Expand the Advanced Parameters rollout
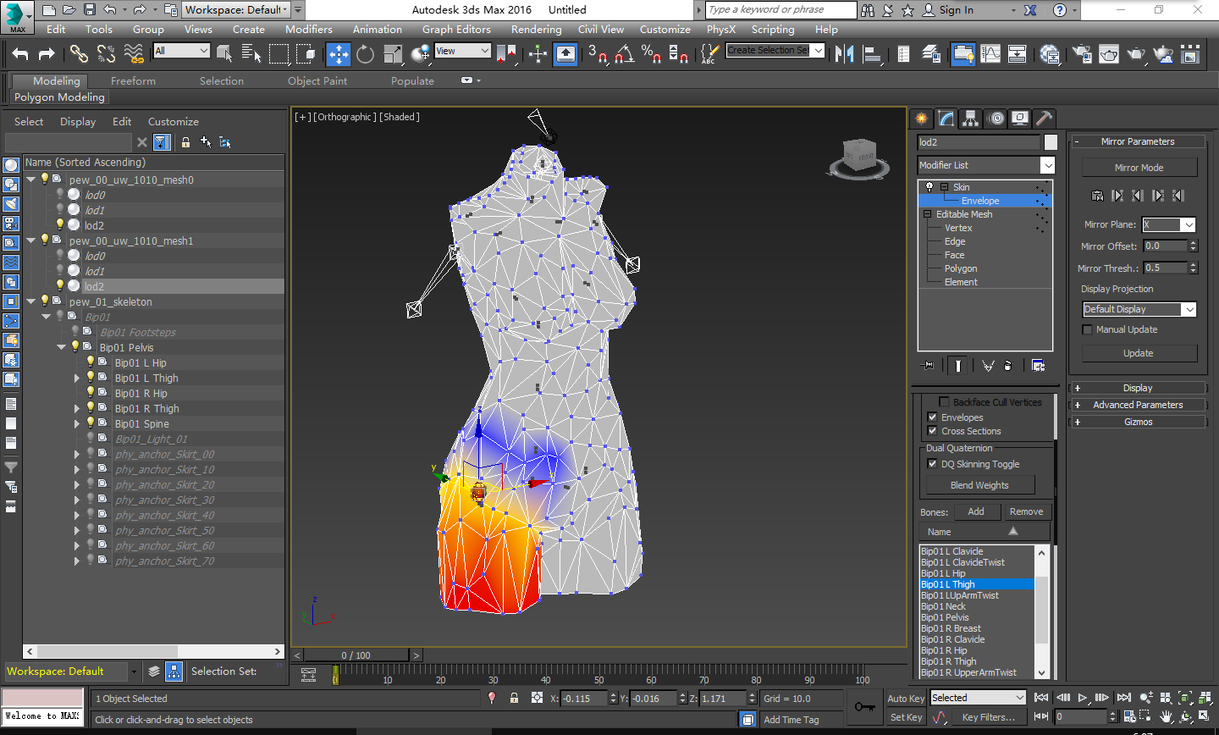This screenshot has height=735, width=1219. tap(1137, 405)
